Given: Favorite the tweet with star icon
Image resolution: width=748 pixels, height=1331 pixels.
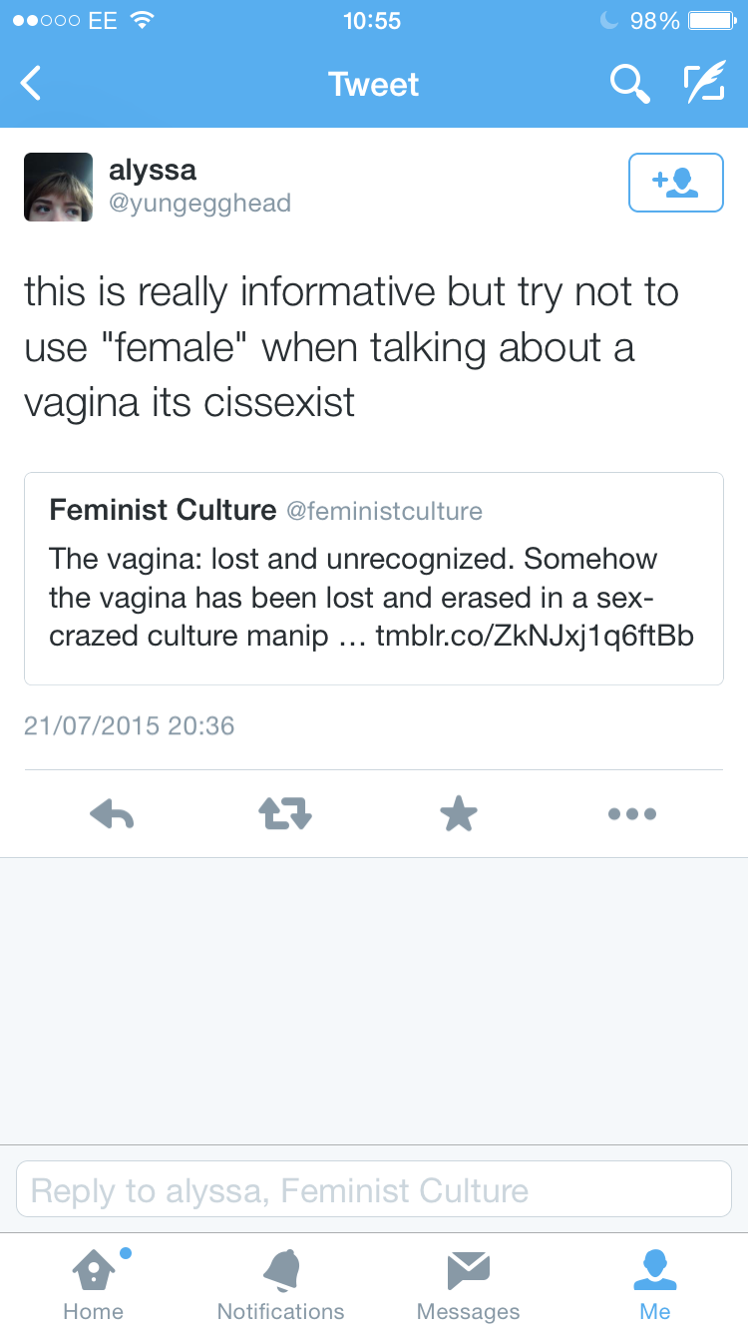Looking at the screenshot, I should (x=459, y=814).
